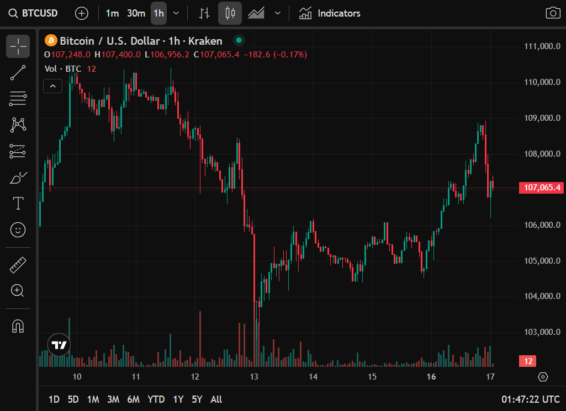This screenshot has height=411, width=566.
Task: Take a chart snapshot with camera
Action: (x=552, y=13)
